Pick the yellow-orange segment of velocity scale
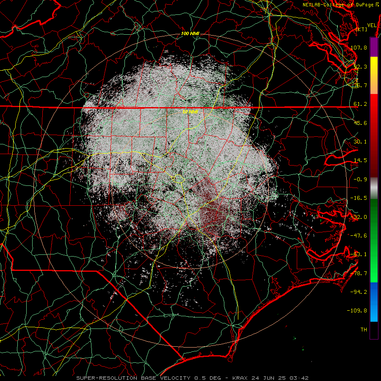 coord(374,75)
